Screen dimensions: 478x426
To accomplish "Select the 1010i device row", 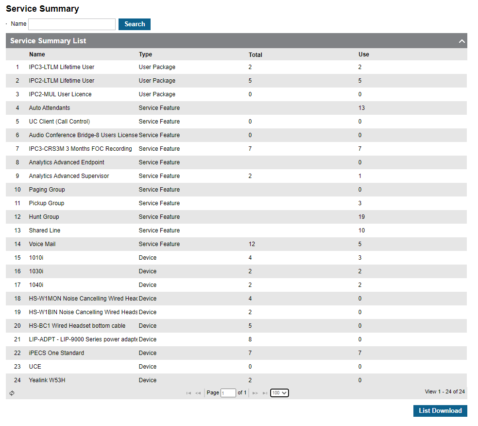I will 236,258.
